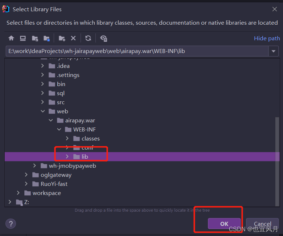This screenshot has width=283, height=236.
Task: Open the recent paths dropdown arrow
Action: coord(274,51)
